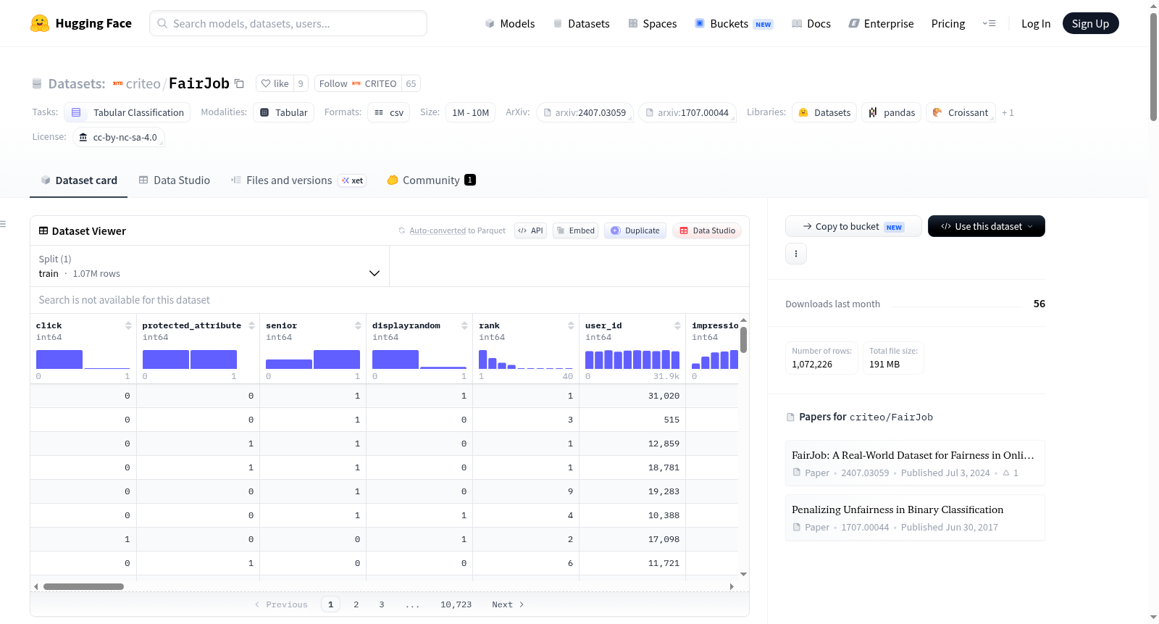Click the user_id cell showing 31,020

632,396
